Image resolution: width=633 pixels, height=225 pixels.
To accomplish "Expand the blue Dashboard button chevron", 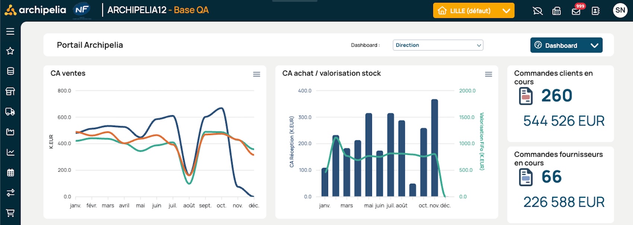I will [x=594, y=45].
